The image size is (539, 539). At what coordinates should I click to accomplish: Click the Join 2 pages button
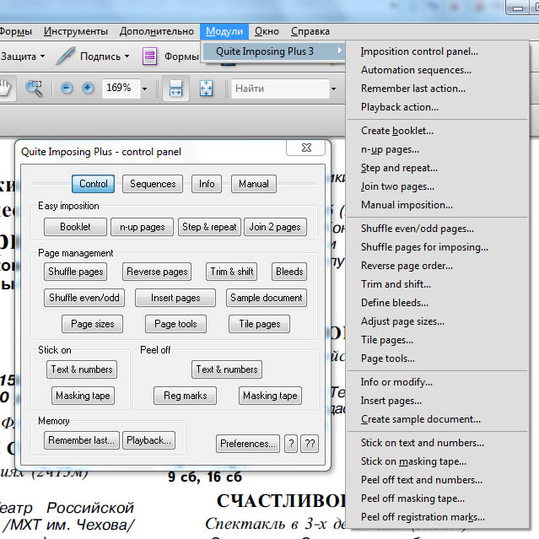pos(275,227)
